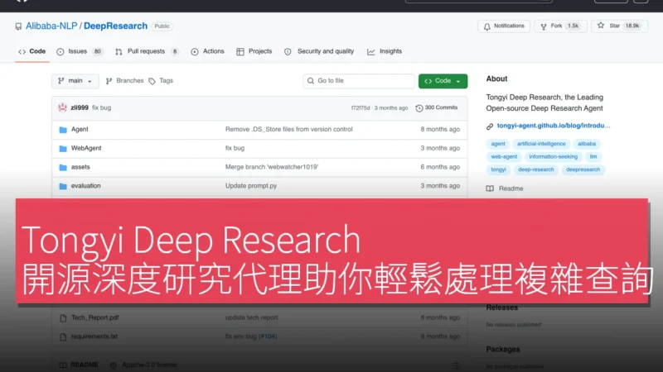Screen dimensions: 663x372
Task: Open the 'Merge branch webwatcher1019' commit message
Action: coord(272,167)
